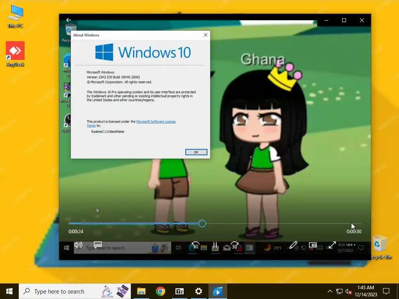Click the seek bar's circular handle
This screenshot has width=399, height=299.
point(202,223)
